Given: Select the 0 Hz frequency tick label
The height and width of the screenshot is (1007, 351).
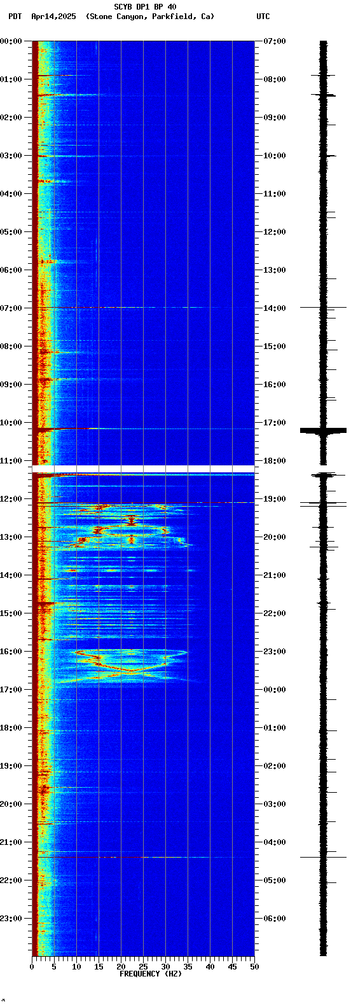Looking at the screenshot, I should tap(32, 967).
